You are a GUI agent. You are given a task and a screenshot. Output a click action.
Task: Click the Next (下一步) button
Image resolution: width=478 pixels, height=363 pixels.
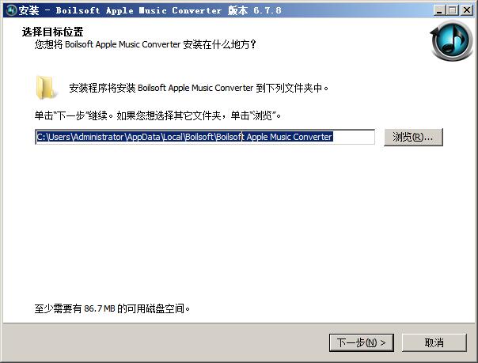(x=361, y=342)
